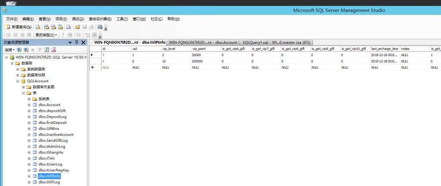
Task: Select the dbo.GiftBox table
Action: click(49, 129)
